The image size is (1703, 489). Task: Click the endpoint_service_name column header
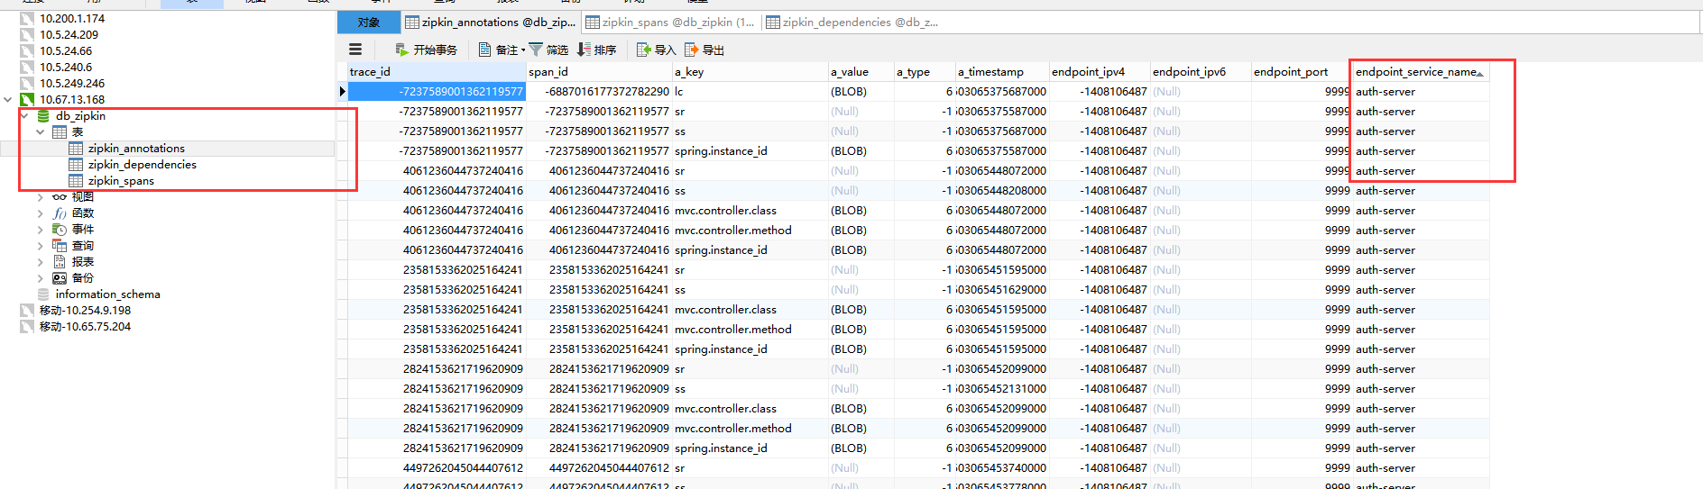(x=1421, y=71)
